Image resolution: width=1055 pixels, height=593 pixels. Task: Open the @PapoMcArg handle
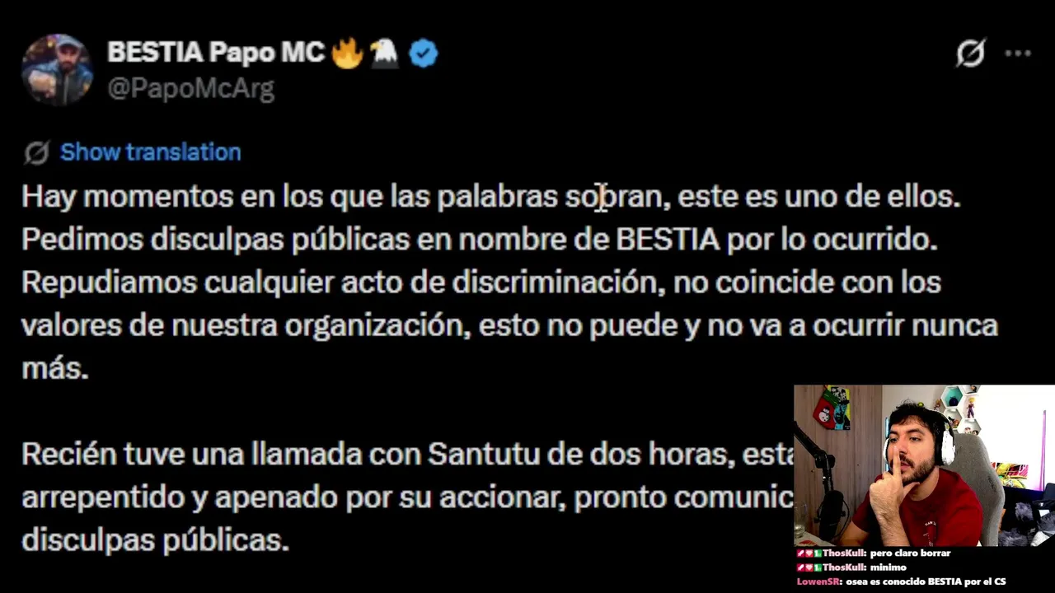[190, 88]
